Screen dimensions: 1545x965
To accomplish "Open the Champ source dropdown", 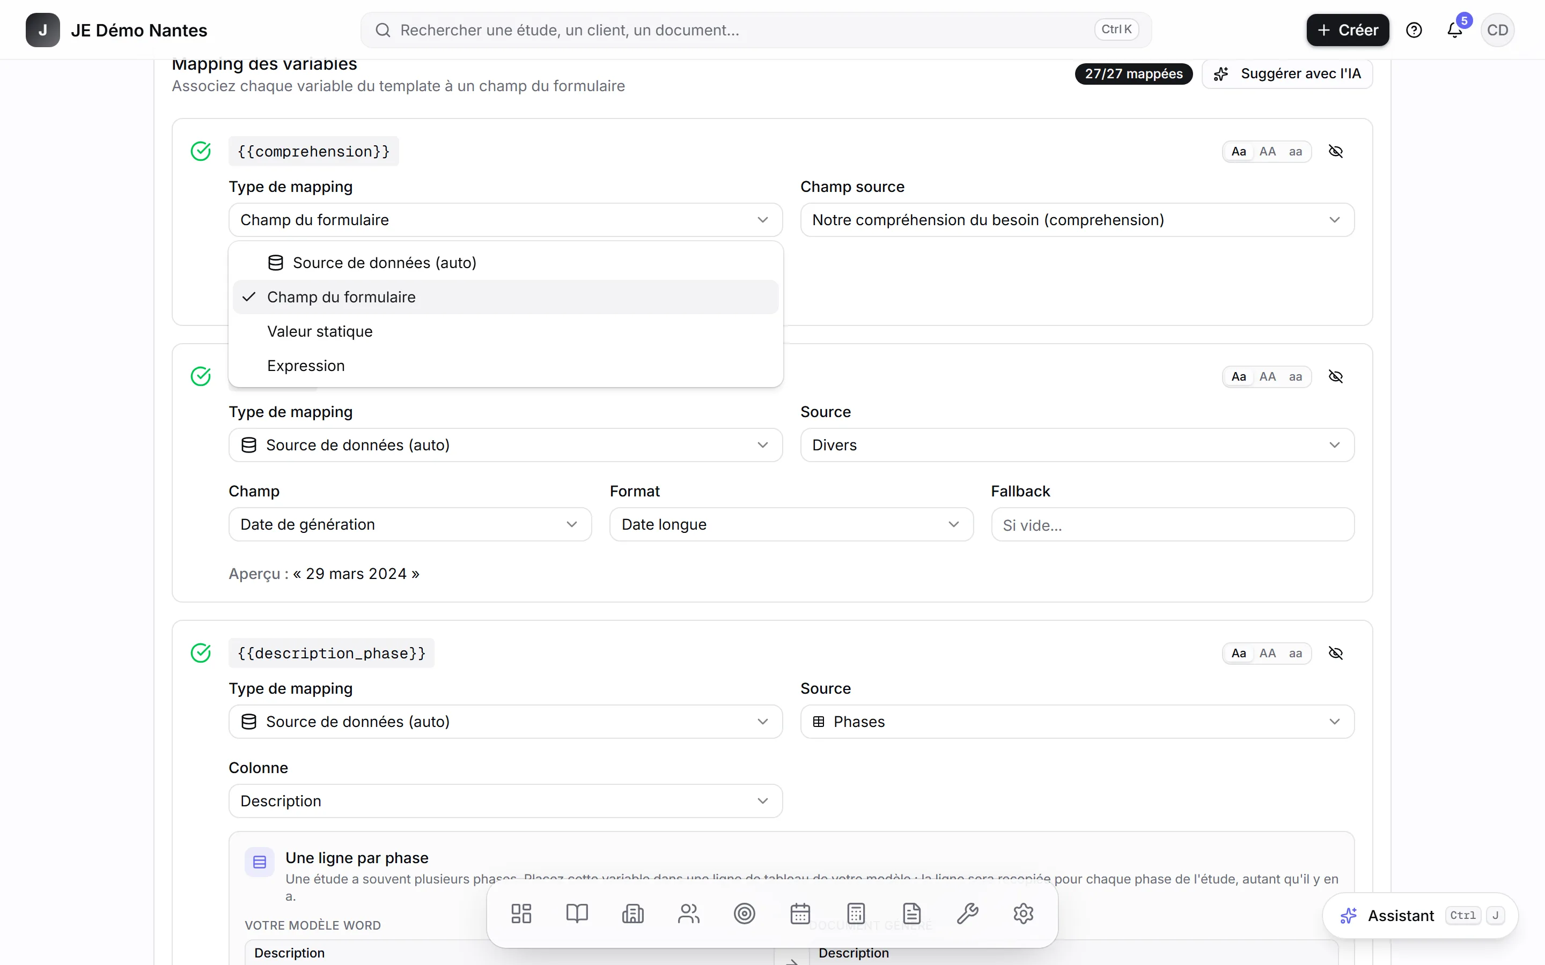I will point(1078,220).
